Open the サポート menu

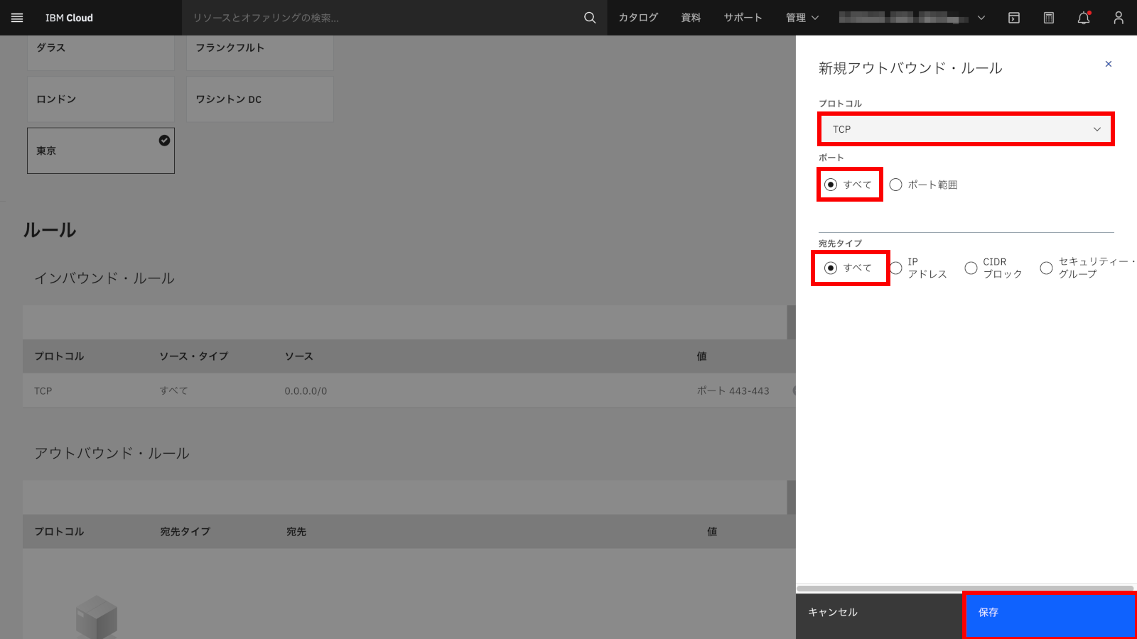[742, 18]
